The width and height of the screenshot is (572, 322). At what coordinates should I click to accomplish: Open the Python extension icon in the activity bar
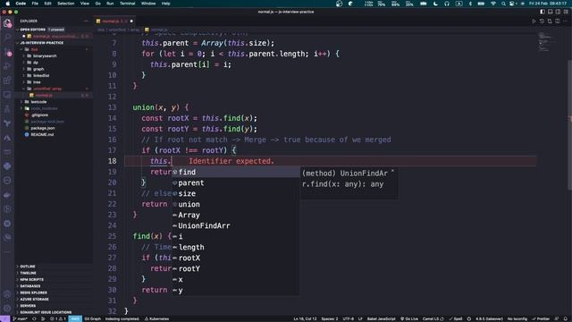click(x=7, y=166)
